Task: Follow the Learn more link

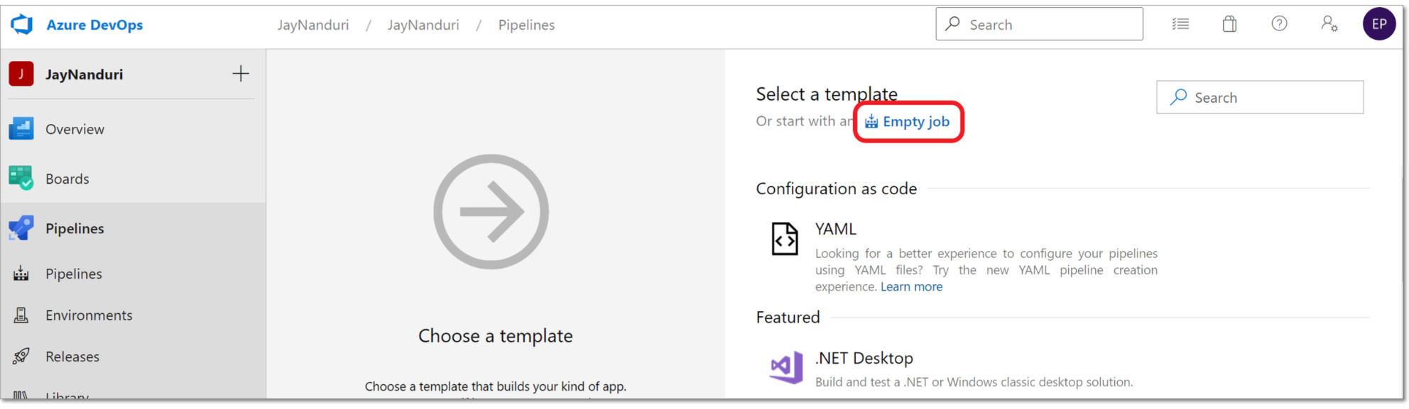Action: click(911, 287)
